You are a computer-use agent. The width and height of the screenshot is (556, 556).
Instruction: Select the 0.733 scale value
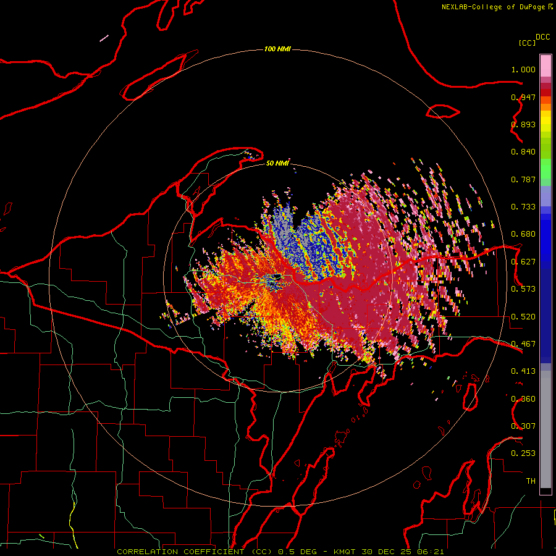[x=523, y=207]
